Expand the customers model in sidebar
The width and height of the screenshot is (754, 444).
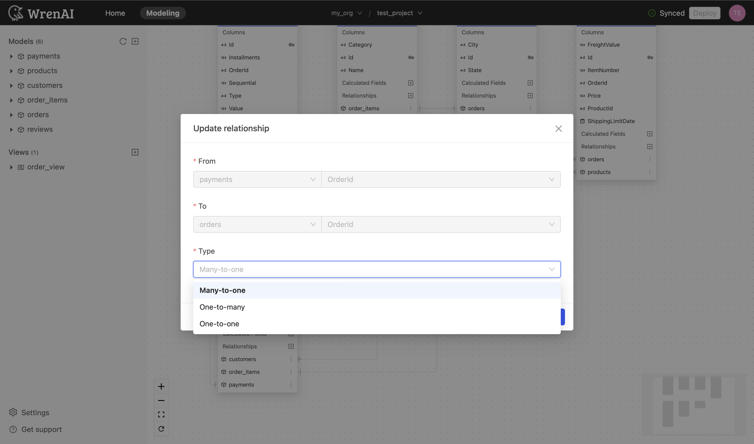11,86
